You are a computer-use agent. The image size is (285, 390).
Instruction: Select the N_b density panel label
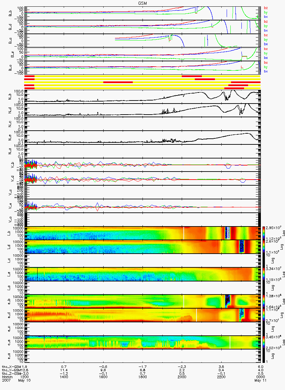10,97
